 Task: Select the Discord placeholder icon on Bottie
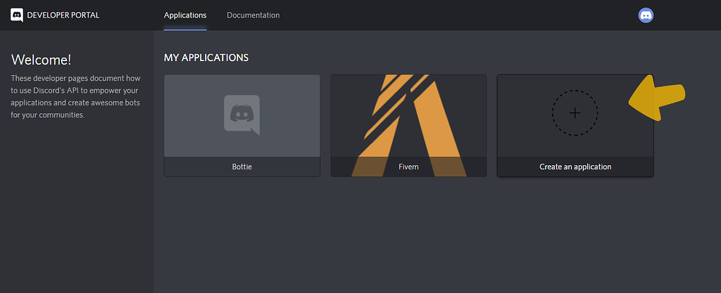242,115
